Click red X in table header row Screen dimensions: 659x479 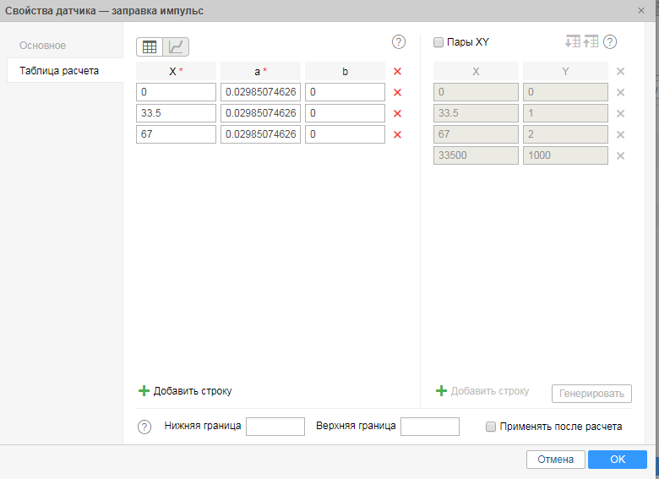point(397,72)
